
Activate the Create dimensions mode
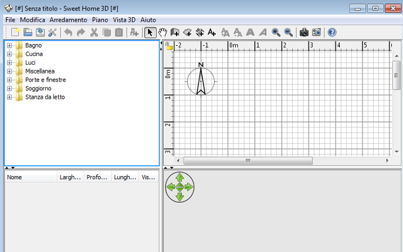[199, 32]
